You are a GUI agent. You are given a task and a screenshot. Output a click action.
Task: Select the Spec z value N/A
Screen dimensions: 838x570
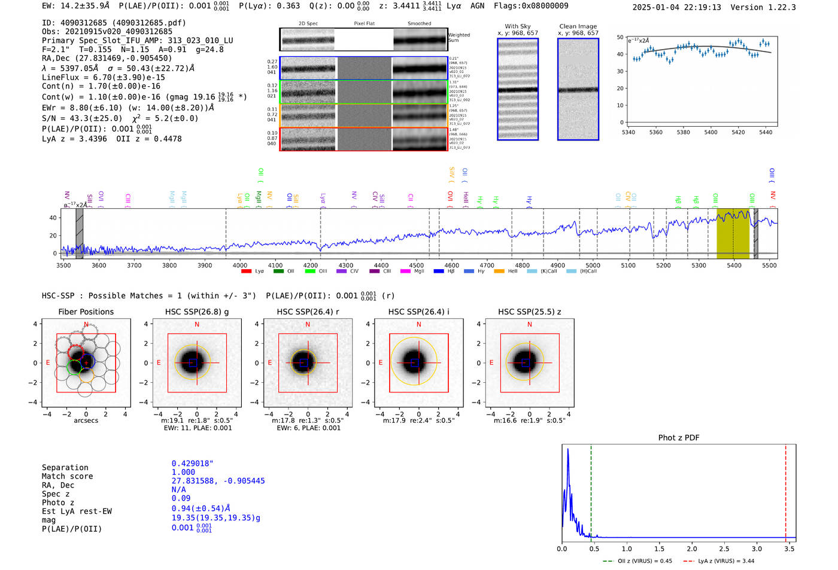click(x=178, y=489)
